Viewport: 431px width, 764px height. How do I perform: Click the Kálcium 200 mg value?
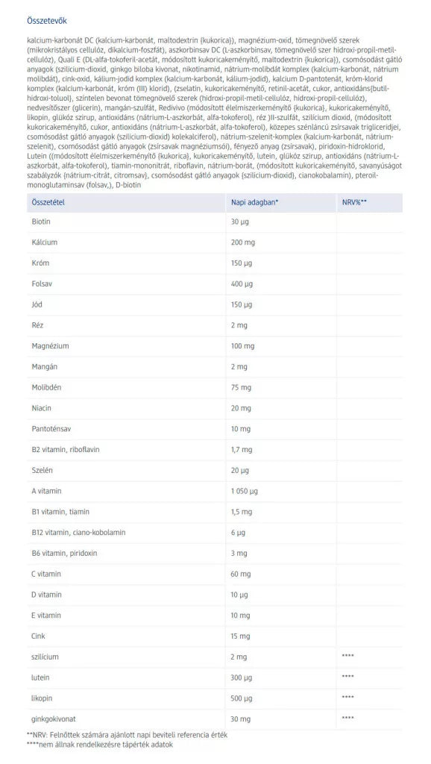pyautogui.click(x=242, y=242)
